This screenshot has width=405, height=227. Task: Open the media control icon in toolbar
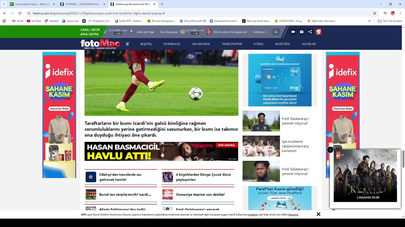385,13
